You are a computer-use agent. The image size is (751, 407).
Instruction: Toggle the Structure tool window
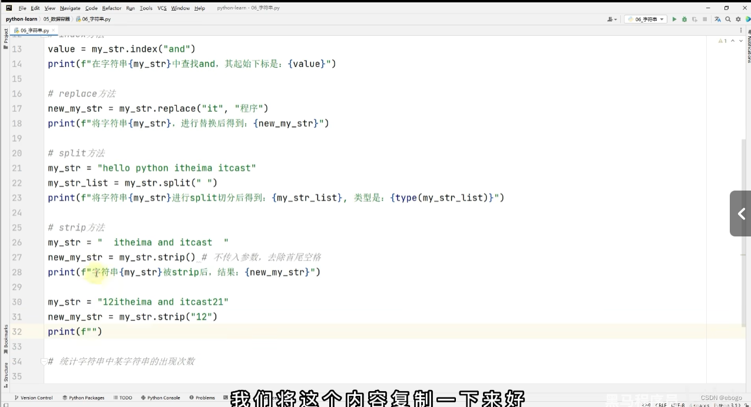(x=5, y=372)
